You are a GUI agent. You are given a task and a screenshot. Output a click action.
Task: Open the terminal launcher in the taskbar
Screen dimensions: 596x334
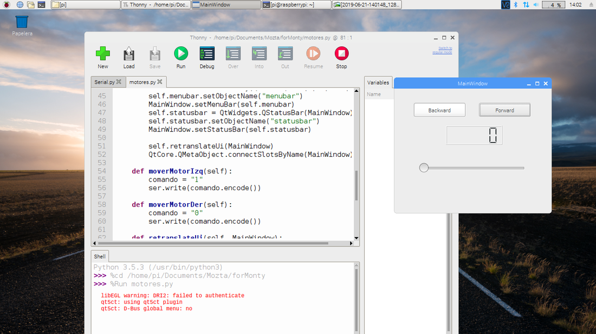pos(41,4)
